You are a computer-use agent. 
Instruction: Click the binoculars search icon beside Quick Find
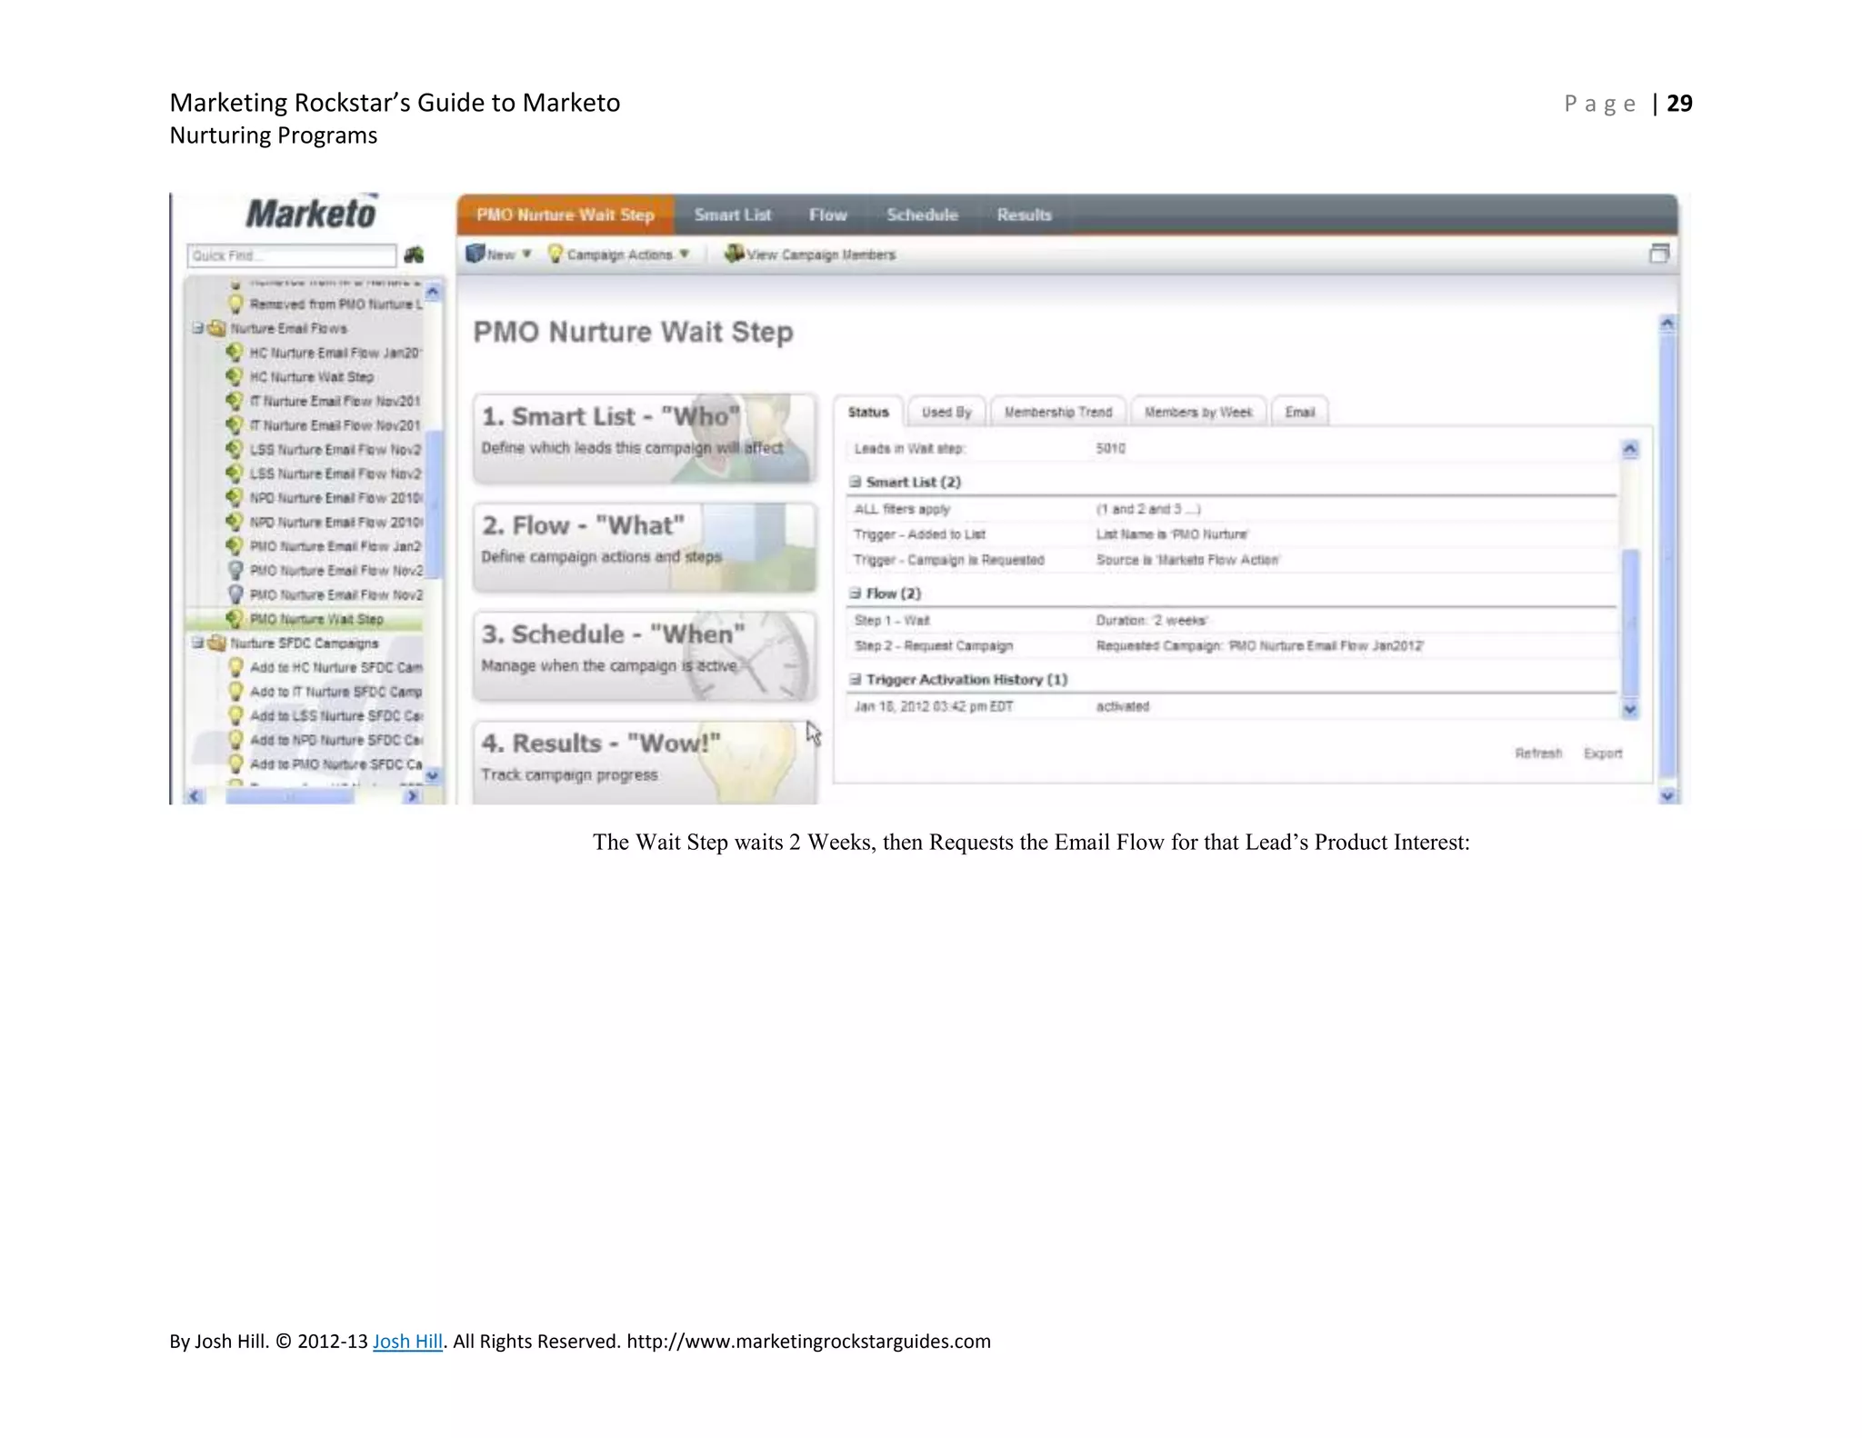click(414, 255)
